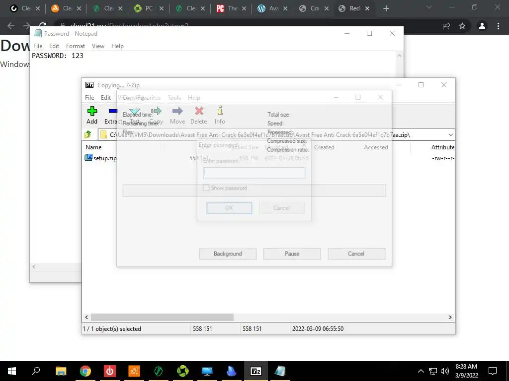Show hidden system tray icons
The width and height of the screenshot is (509, 381).
coord(421,371)
